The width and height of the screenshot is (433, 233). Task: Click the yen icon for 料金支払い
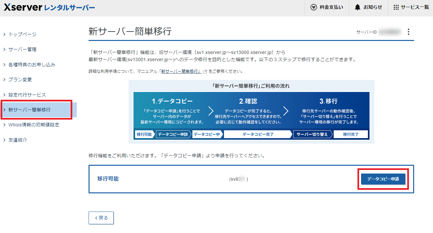tap(314, 7)
